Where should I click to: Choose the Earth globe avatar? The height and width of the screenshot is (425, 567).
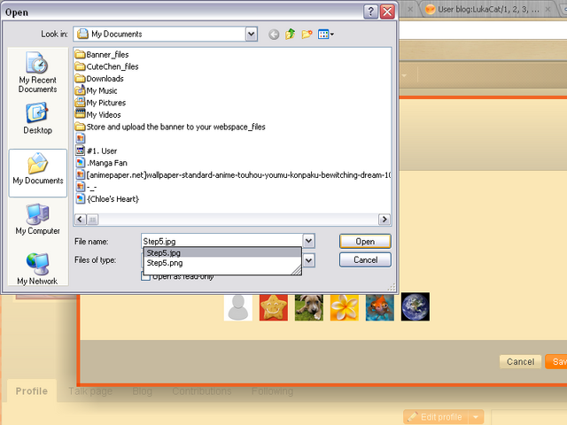click(x=416, y=307)
